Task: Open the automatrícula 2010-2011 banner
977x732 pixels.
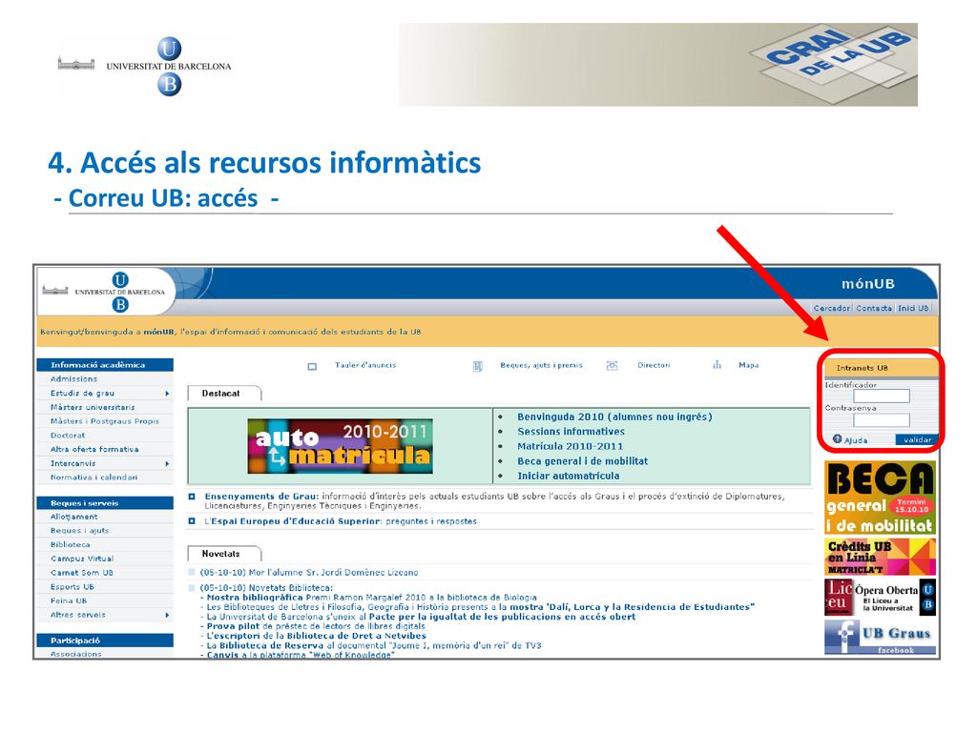Action: [x=341, y=446]
